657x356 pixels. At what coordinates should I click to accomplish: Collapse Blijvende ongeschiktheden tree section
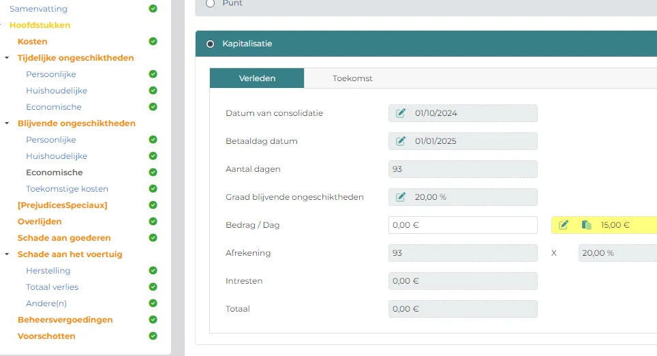point(7,123)
